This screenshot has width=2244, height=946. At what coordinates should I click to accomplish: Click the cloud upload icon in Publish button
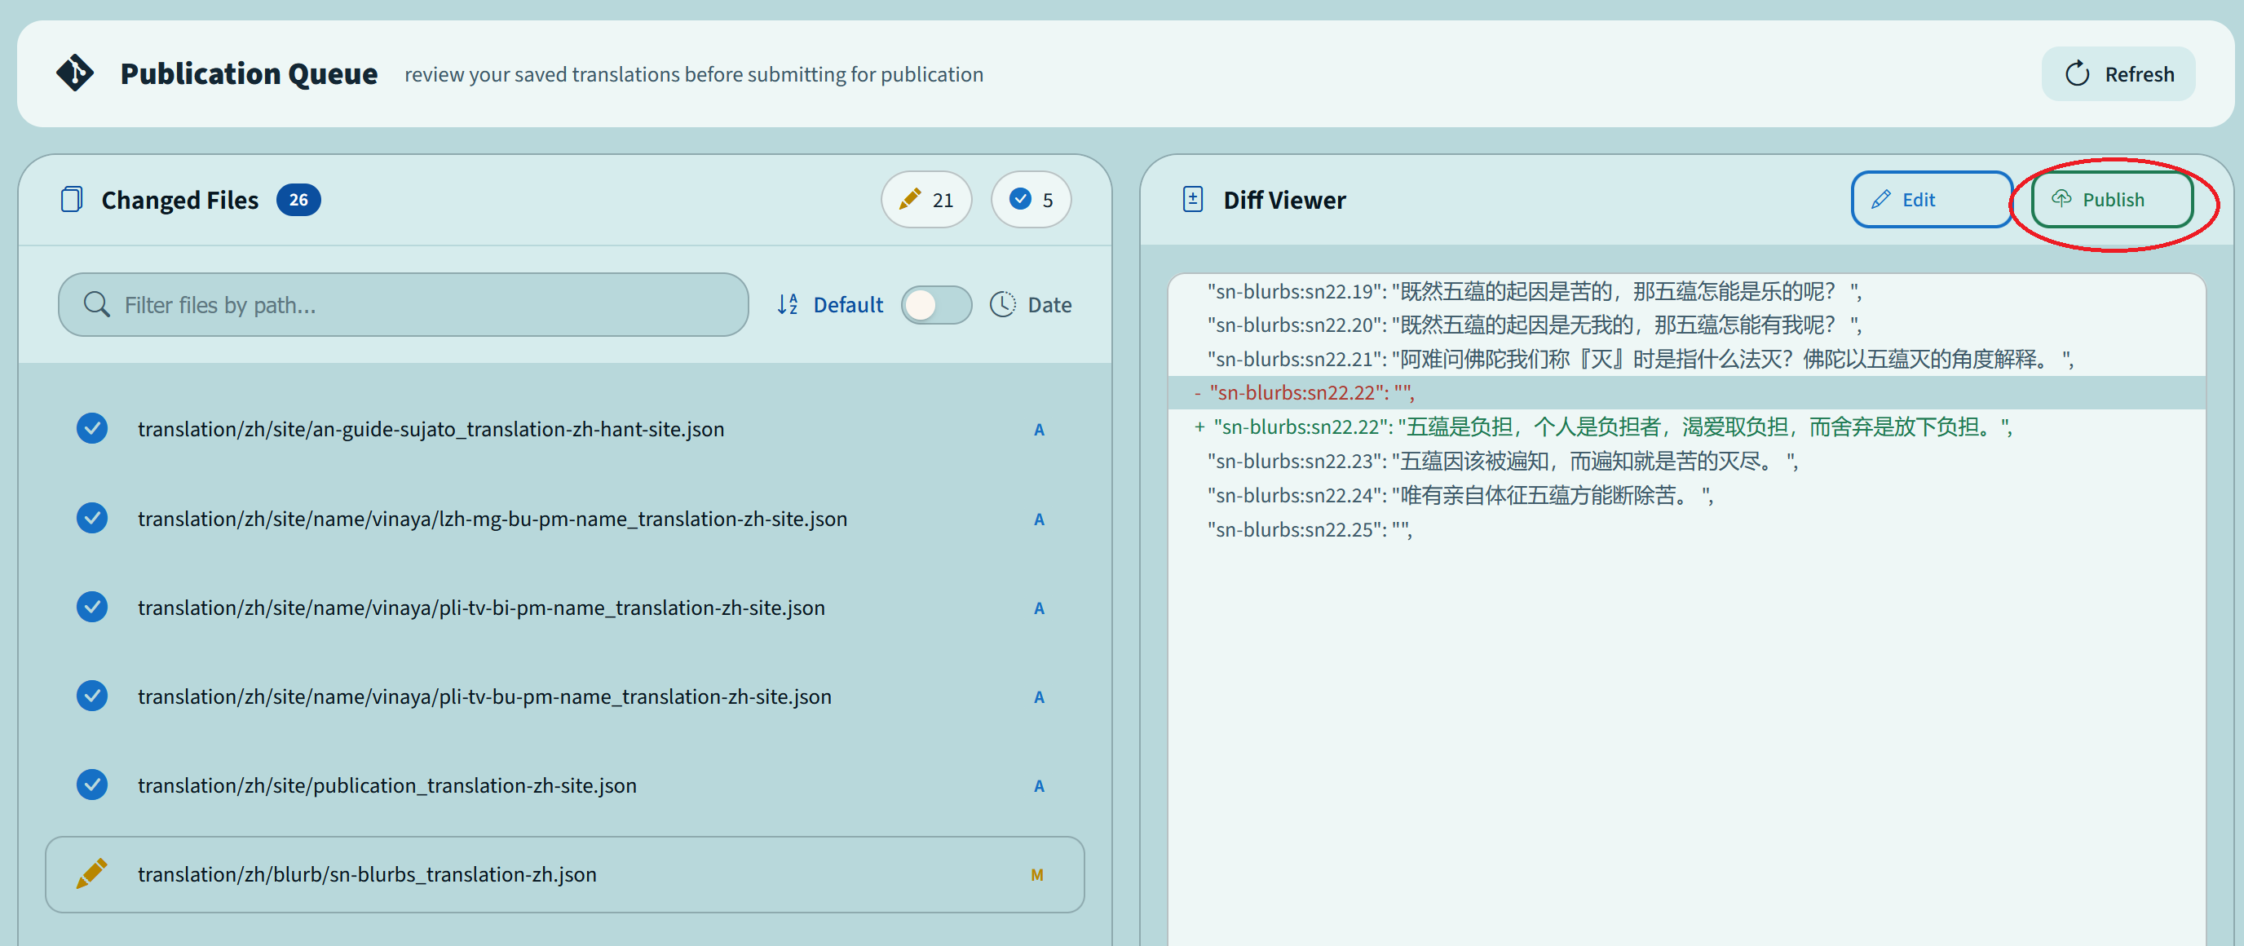tap(2061, 199)
